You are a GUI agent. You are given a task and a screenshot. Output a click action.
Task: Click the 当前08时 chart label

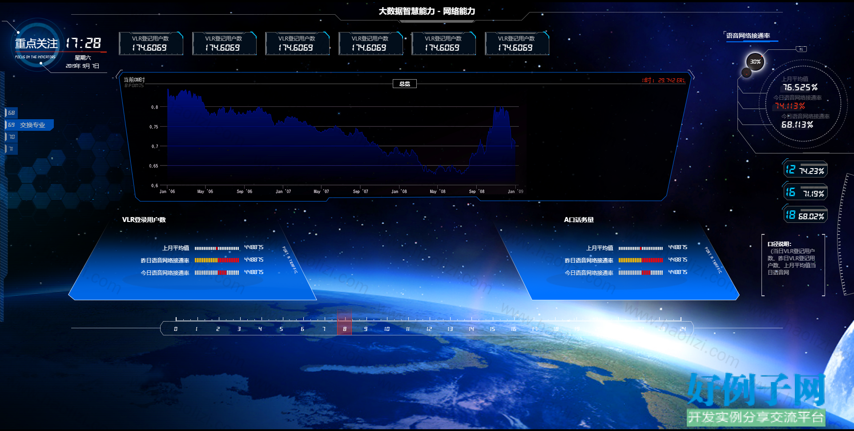pos(134,80)
